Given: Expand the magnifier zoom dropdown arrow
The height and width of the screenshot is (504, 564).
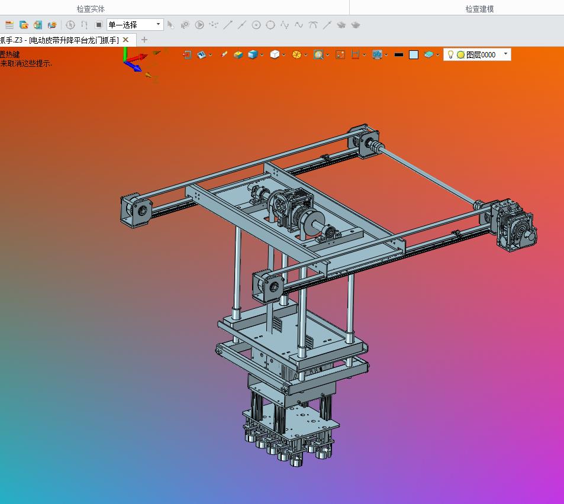Looking at the screenshot, I should (328, 55).
